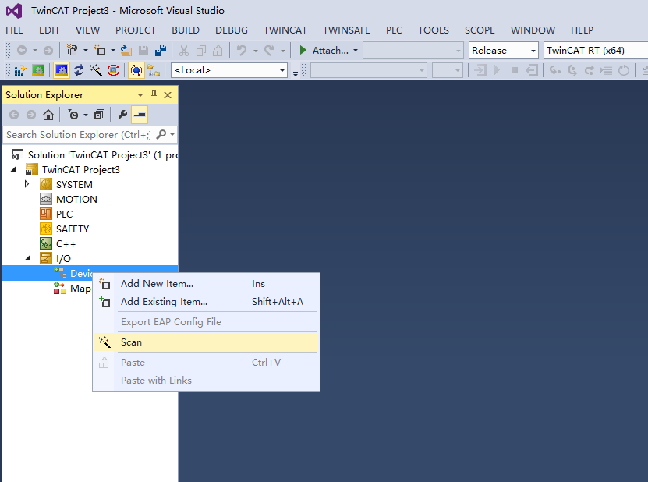This screenshot has width=648, height=482.
Task: Open the Attach button dropdown arrow
Action: tap(356, 51)
